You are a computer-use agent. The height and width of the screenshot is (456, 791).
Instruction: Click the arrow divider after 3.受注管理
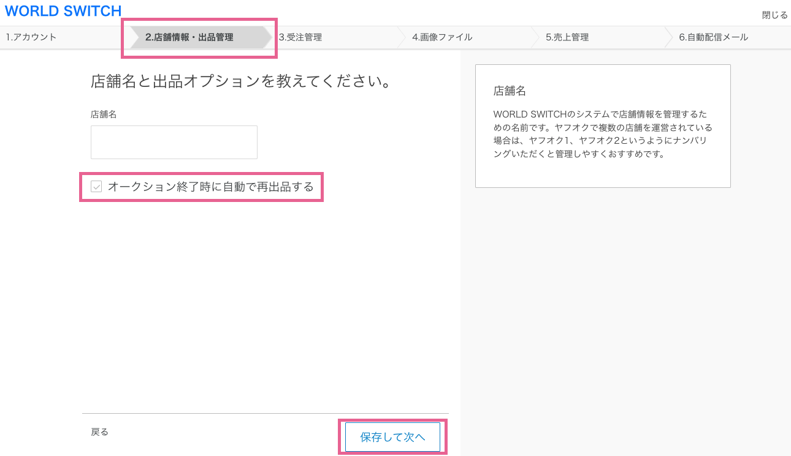402,37
